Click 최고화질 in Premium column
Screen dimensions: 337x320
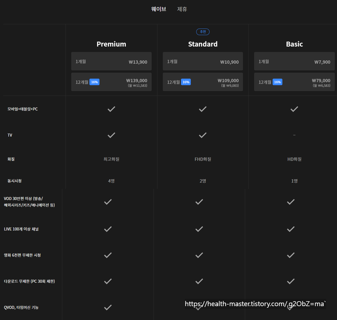point(111,159)
